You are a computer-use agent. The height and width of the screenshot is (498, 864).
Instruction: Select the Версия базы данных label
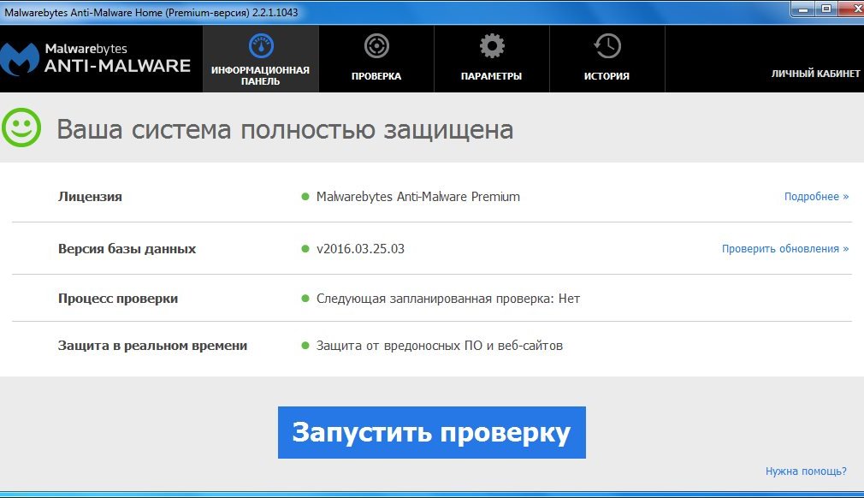[127, 249]
